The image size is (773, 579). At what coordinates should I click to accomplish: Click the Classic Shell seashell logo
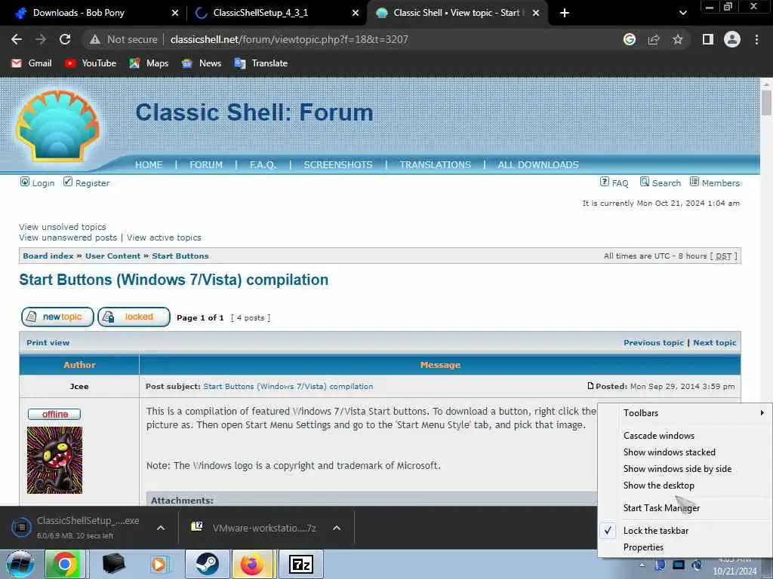57,126
